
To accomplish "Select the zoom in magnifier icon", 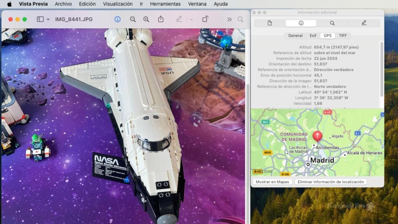I will point(146,19).
